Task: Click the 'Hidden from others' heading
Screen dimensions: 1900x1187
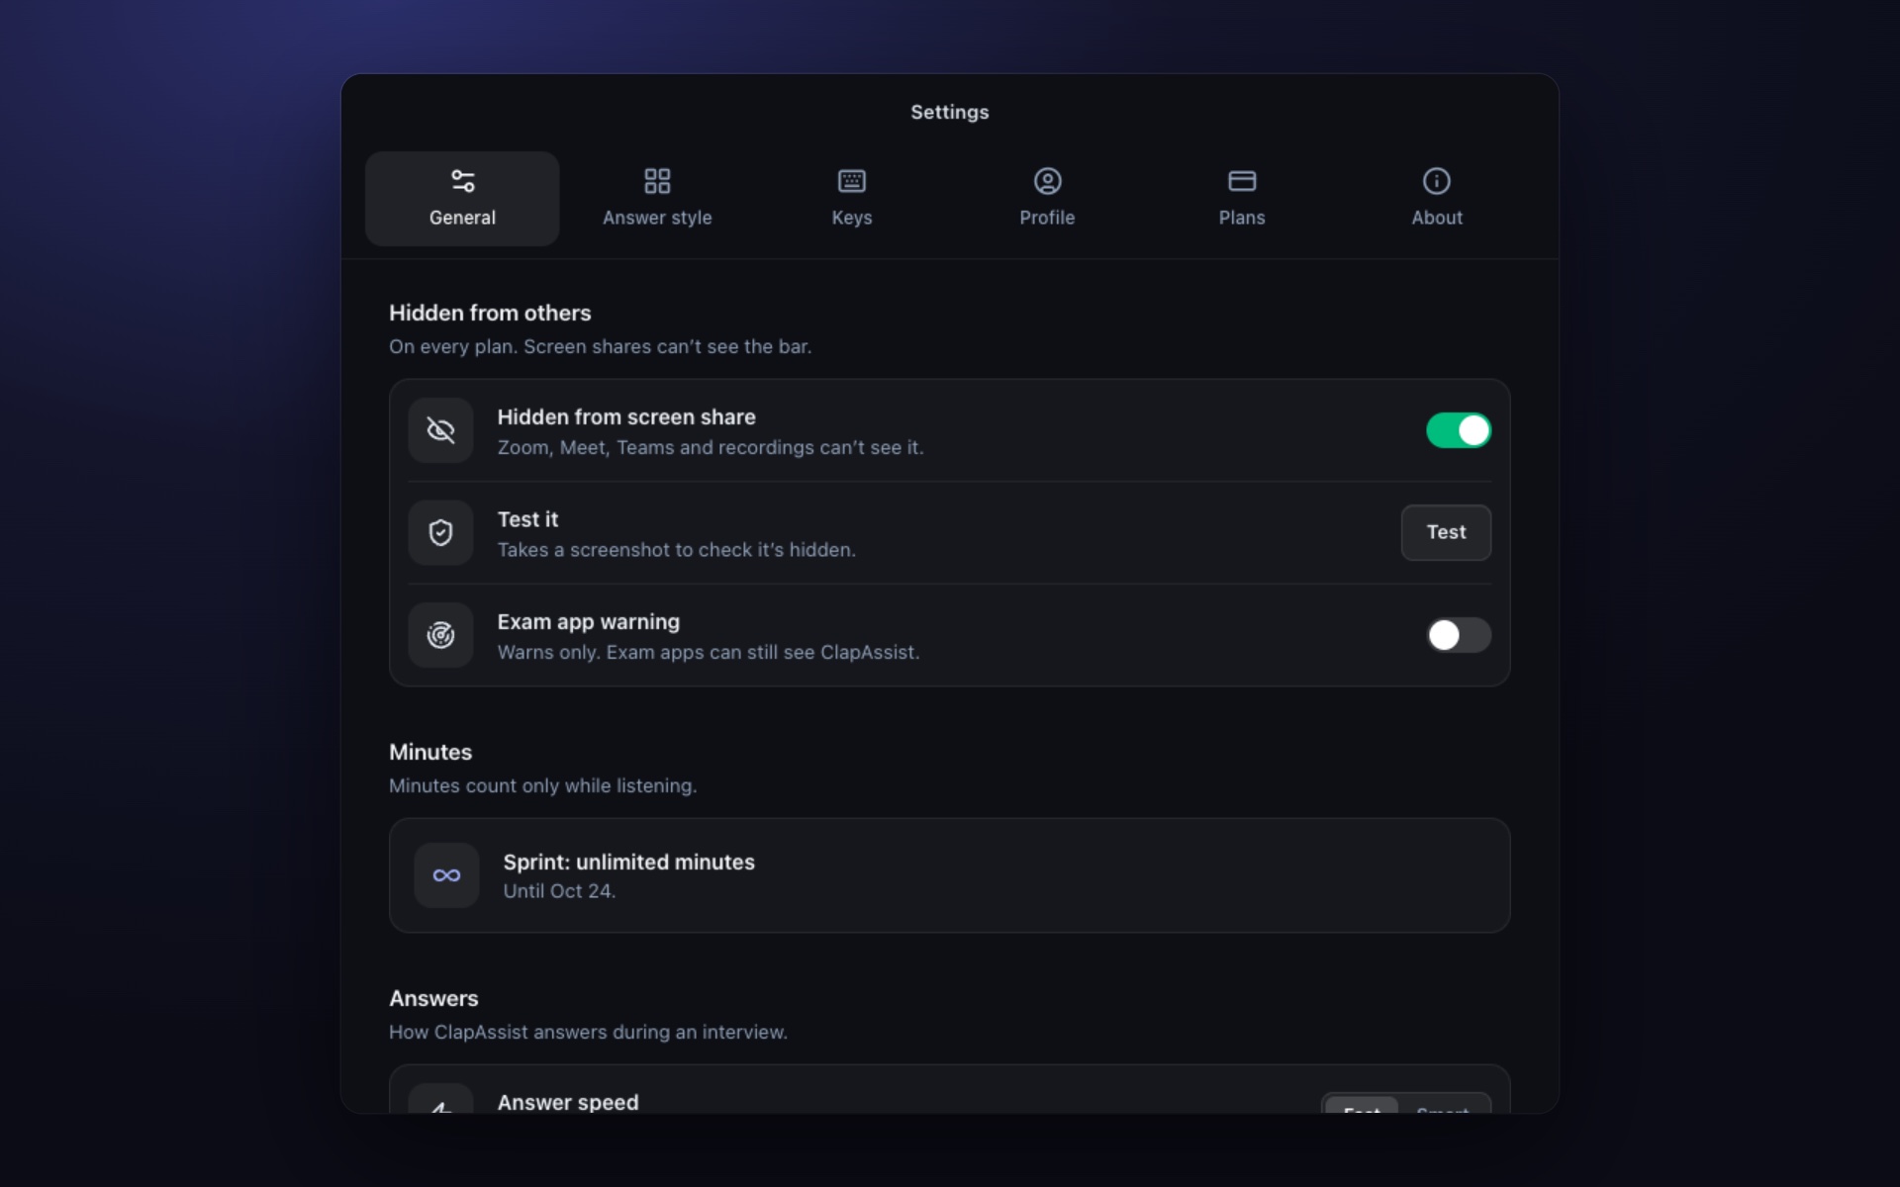Action: click(490, 313)
